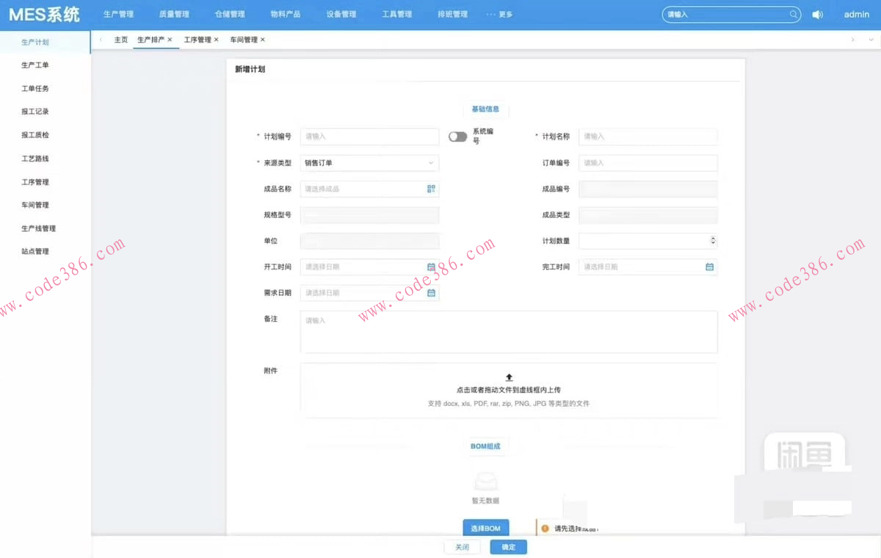The width and height of the screenshot is (881, 558).
Task: Close the 车间管理 tab
Action: pos(263,40)
